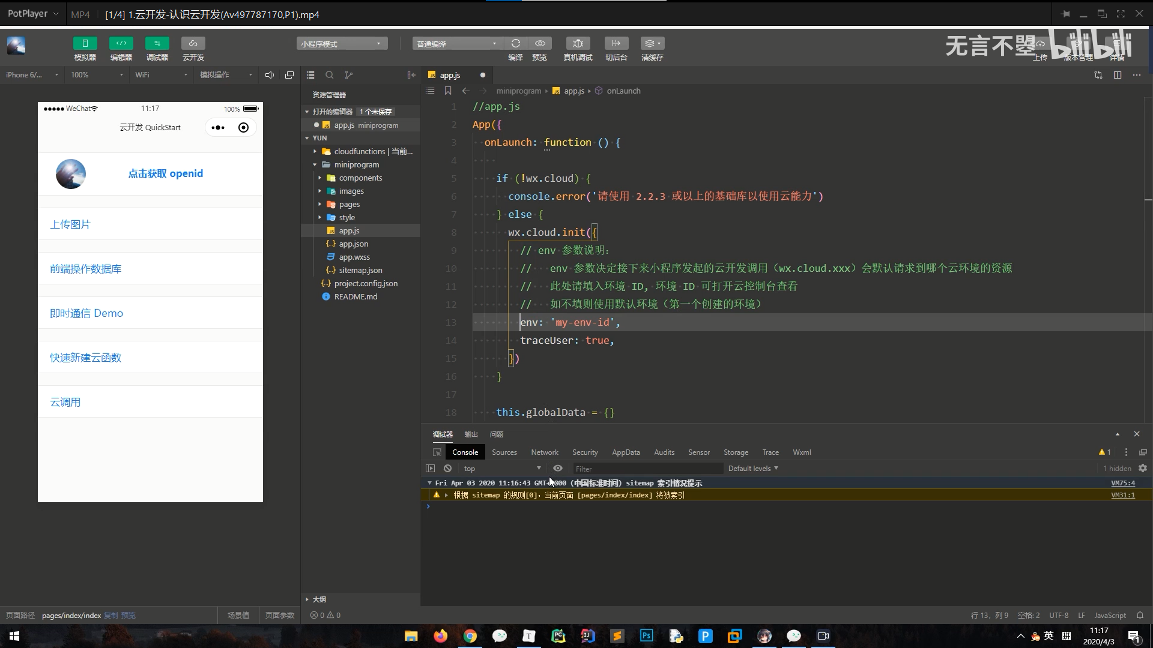Click the 预览 preview eye icon
The height and width of the screenshot is (648, 1153).
pyautogui.click(x=540, y=43)
